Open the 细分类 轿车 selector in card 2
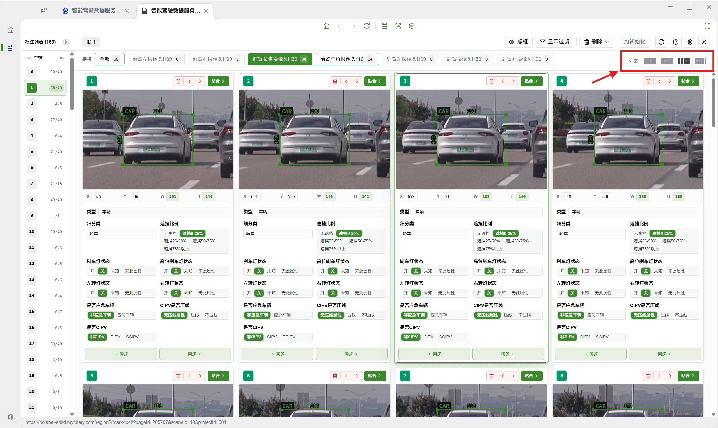 tap(277, 234)
